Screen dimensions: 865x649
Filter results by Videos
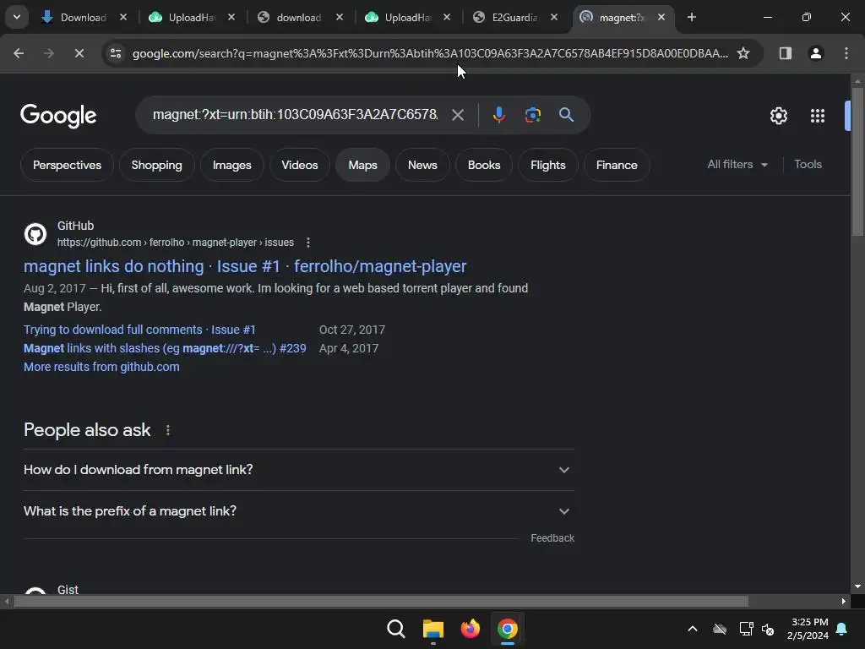(x=300, y=165)
